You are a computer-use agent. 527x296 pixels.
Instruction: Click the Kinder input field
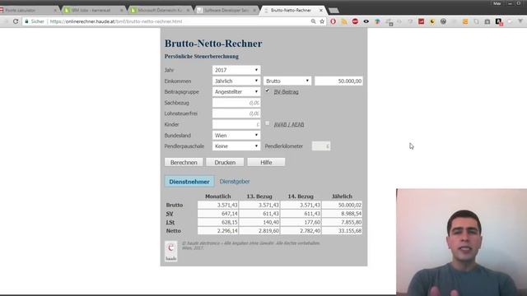[x=236, y=124]
